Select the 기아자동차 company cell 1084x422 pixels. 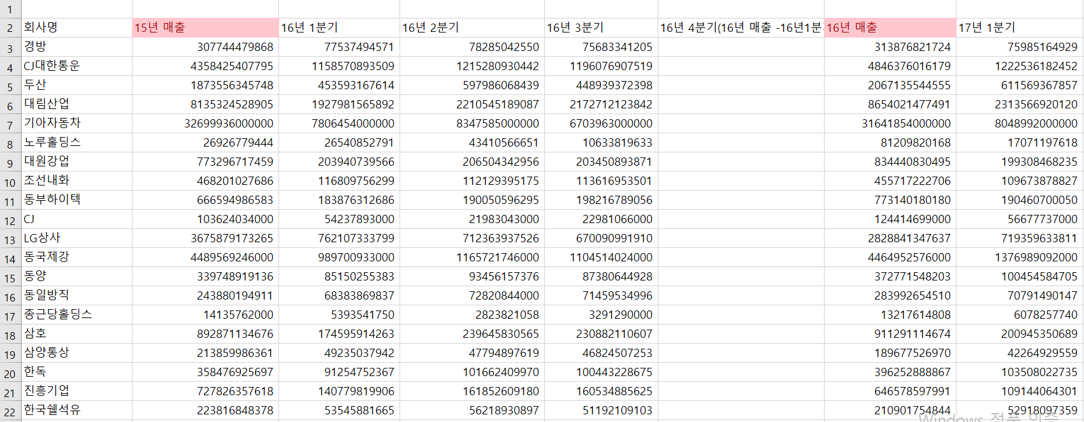tap(76, 123)
